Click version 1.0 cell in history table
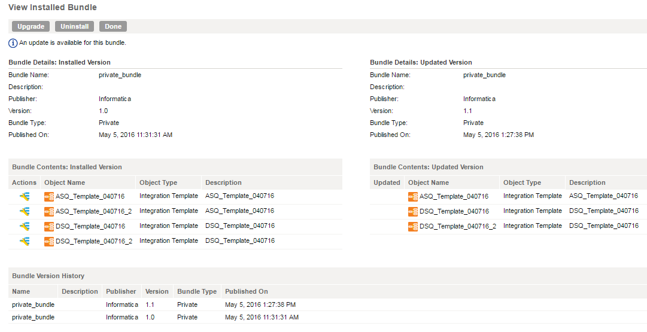The width and height of the screenshot is (647, 332). tap(150, 318)
